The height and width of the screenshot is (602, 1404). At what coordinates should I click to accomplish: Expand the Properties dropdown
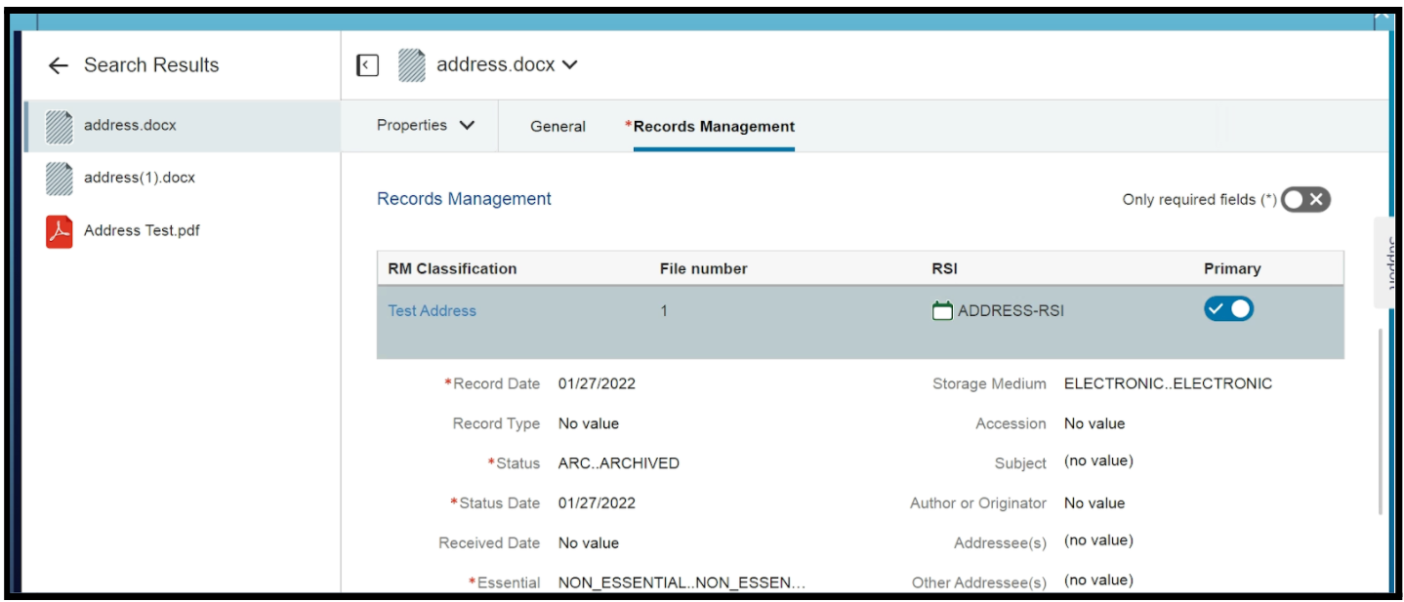tap(426, 126)
